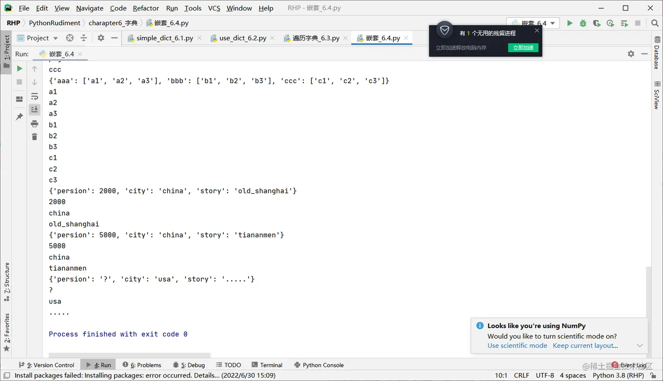Open Search Everywhere magnifier
Image resolution: width=663 pixels, height=381 pixels.
click(655, 23)
